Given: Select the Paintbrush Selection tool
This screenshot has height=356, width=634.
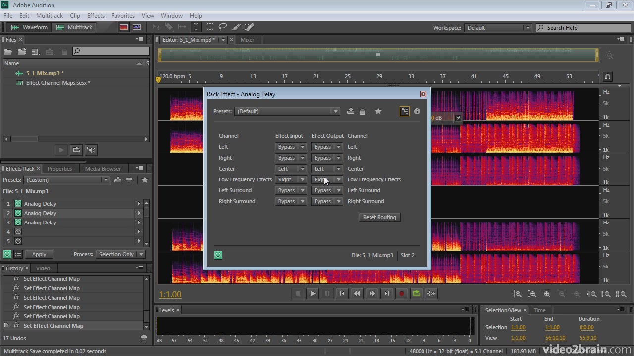Looking at the screenshot, I should pyautogui.click(x=236, y=27).
